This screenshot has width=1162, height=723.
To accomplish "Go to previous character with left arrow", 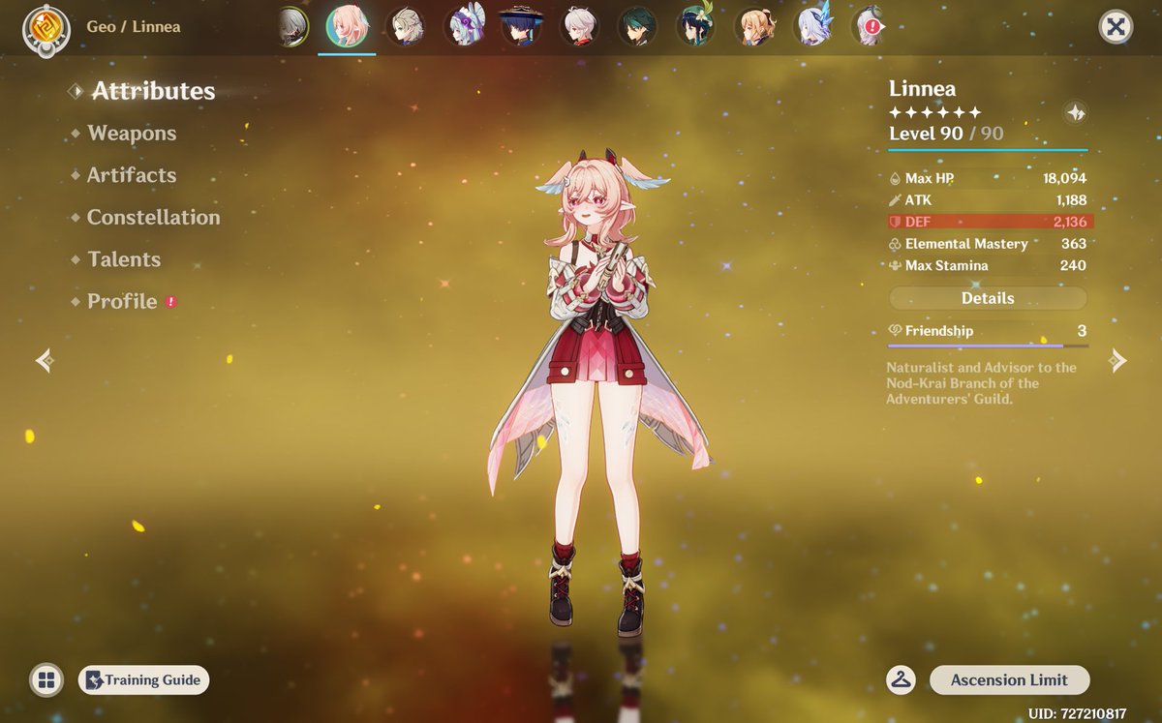I will tap(45, 361).
